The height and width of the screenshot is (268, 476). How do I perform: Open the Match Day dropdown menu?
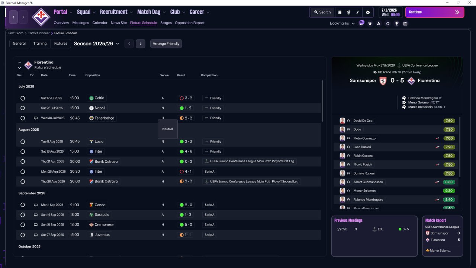pos(151,12)
